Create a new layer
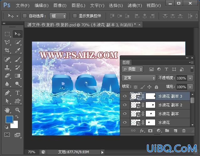The width and height of the screenshot is (200, 156). coord(176,131)
